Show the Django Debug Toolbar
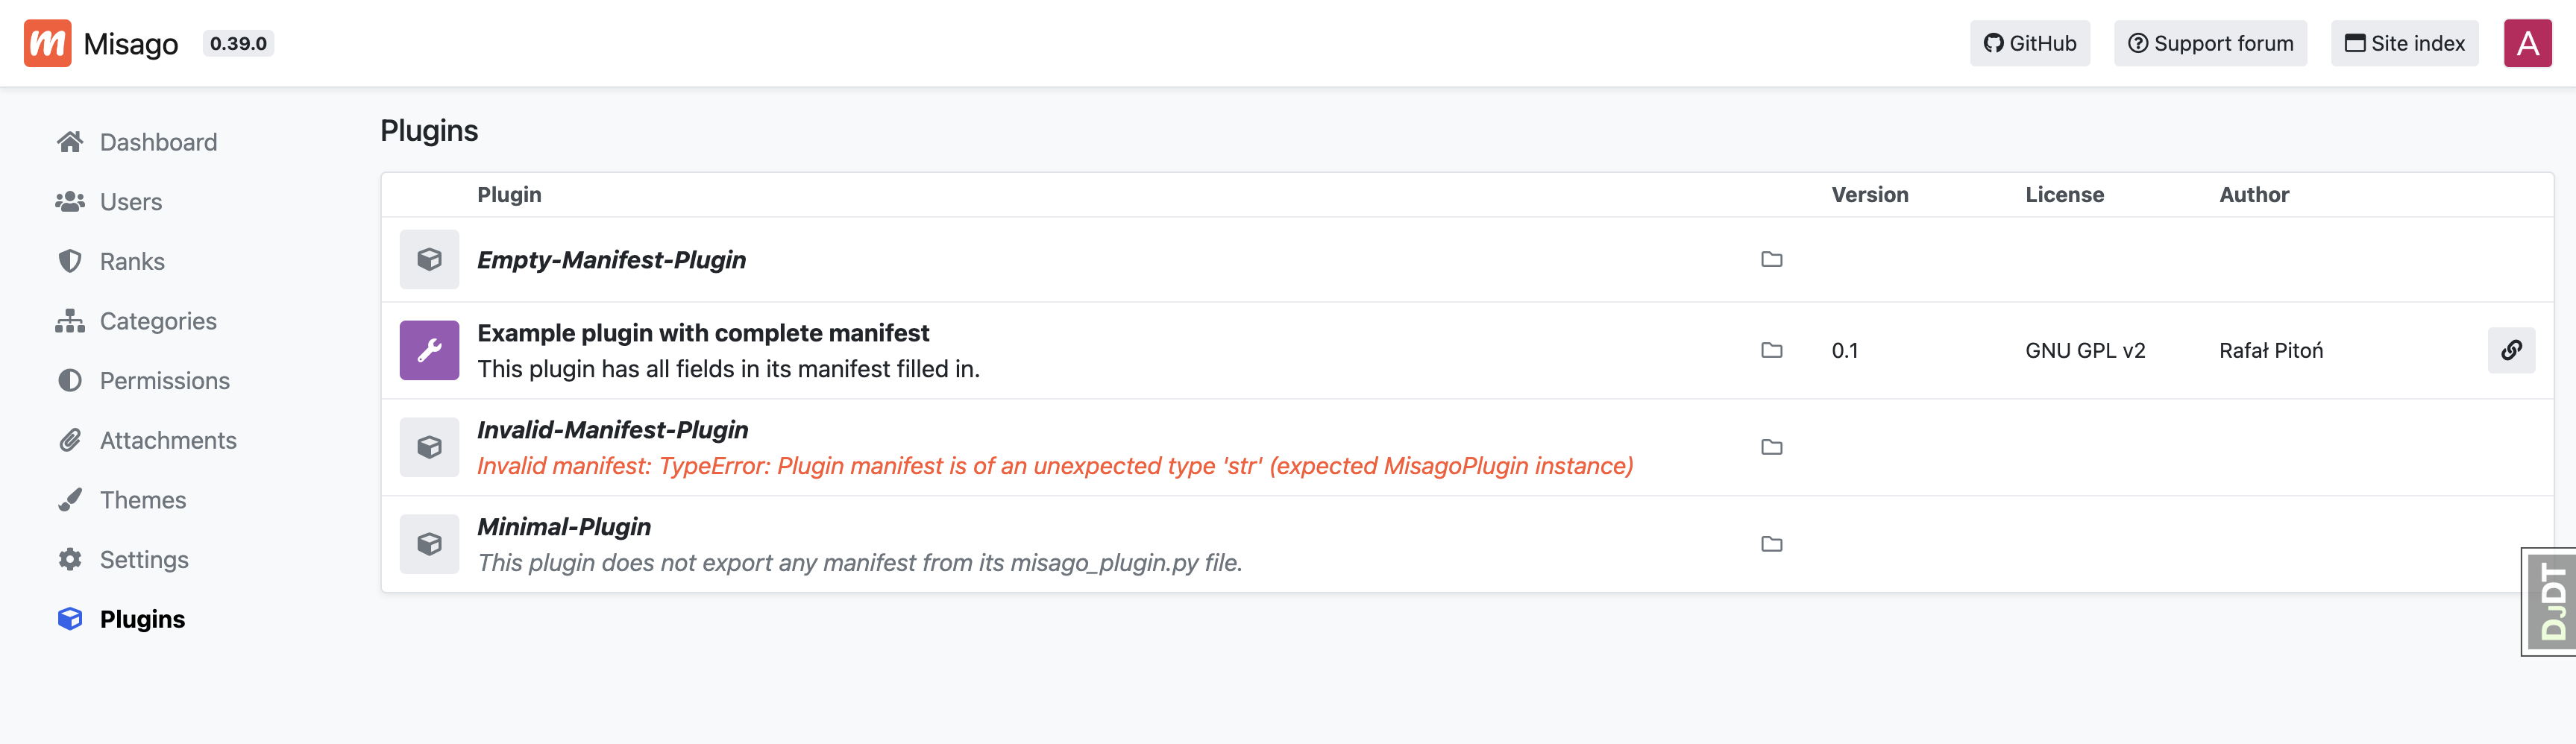The height and width of the screenshot is (744, 2576). 2549,601
